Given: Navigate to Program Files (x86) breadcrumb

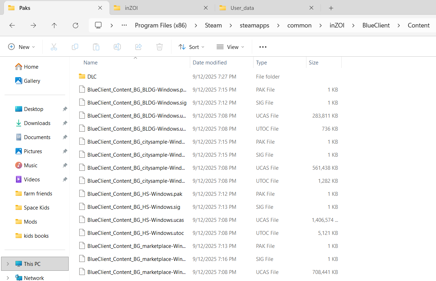Looking at the screenshot, I should (161, 25).
